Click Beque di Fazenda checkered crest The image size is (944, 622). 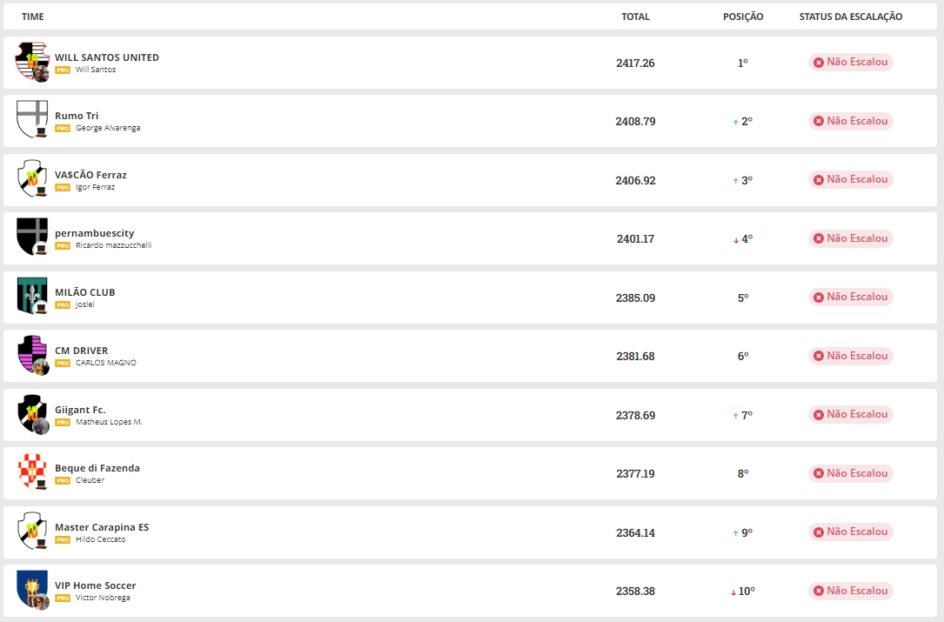[x=32, y=472]
